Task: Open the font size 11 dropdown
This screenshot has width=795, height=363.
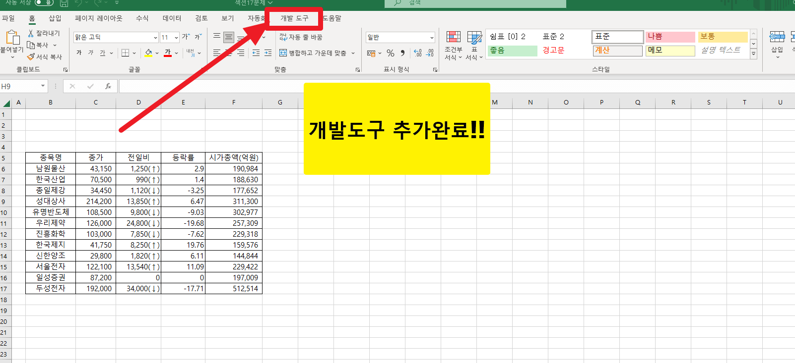Action: (x=176, y=38)
